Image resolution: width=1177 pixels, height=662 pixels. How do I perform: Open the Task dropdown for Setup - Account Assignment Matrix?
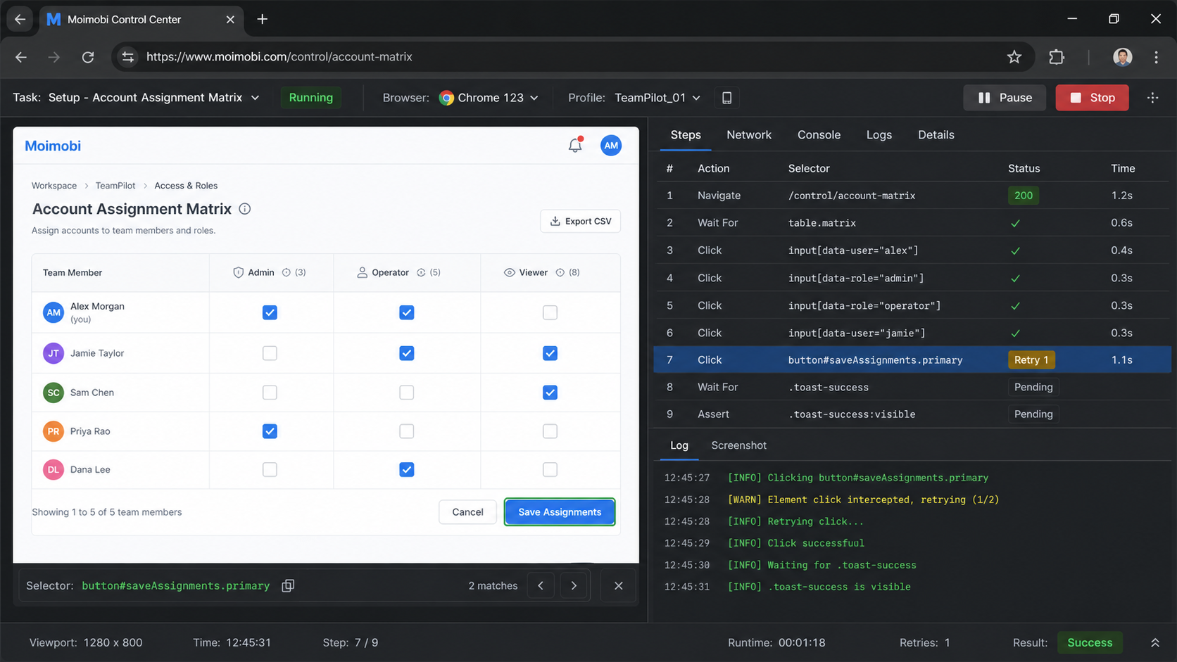[154, 98]
